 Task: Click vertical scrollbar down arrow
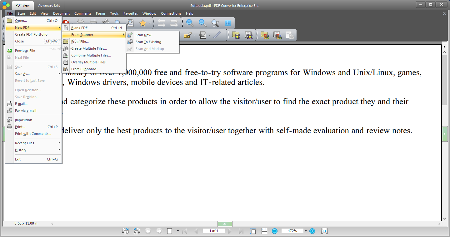[x=445, y=219]
